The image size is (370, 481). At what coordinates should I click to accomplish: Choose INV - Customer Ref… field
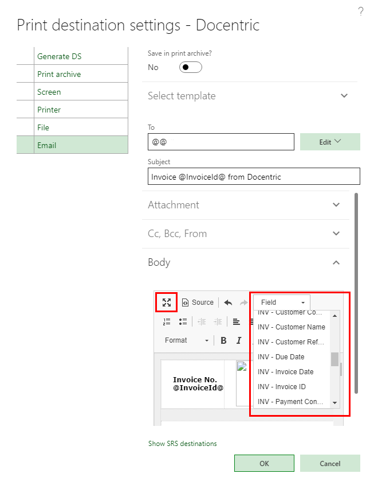[x=292, y=342]
